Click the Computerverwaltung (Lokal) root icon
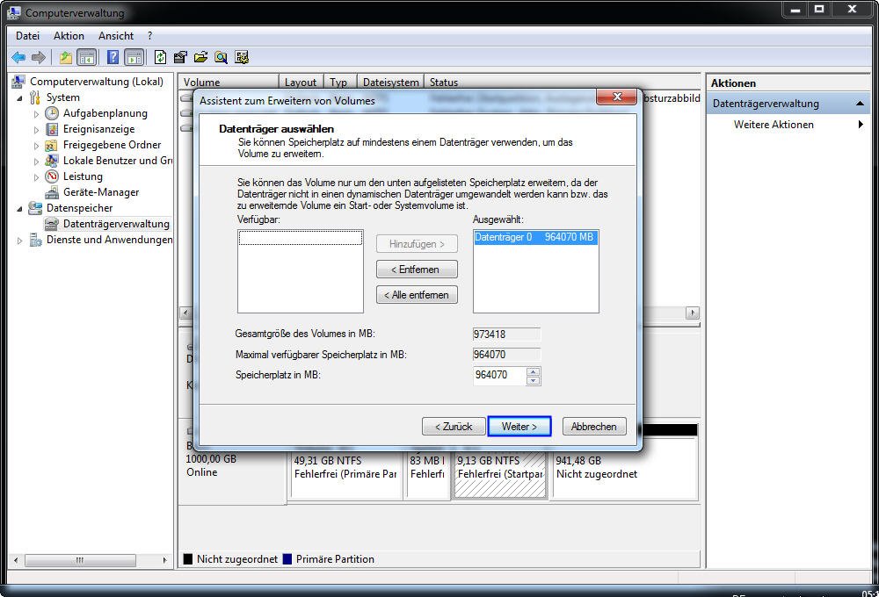Viewport: 879px width, 597px height. [18, 82]
